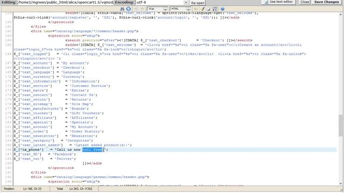The image size is (344, 193).
Task: Click the Re-open button
Action: point(197,3)
